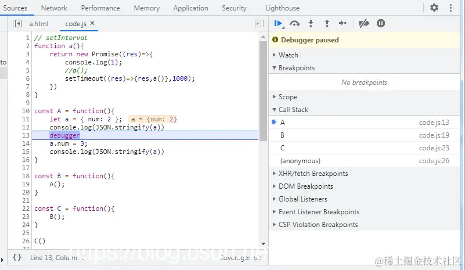Collapse the debugger sidebar pane

259,23
